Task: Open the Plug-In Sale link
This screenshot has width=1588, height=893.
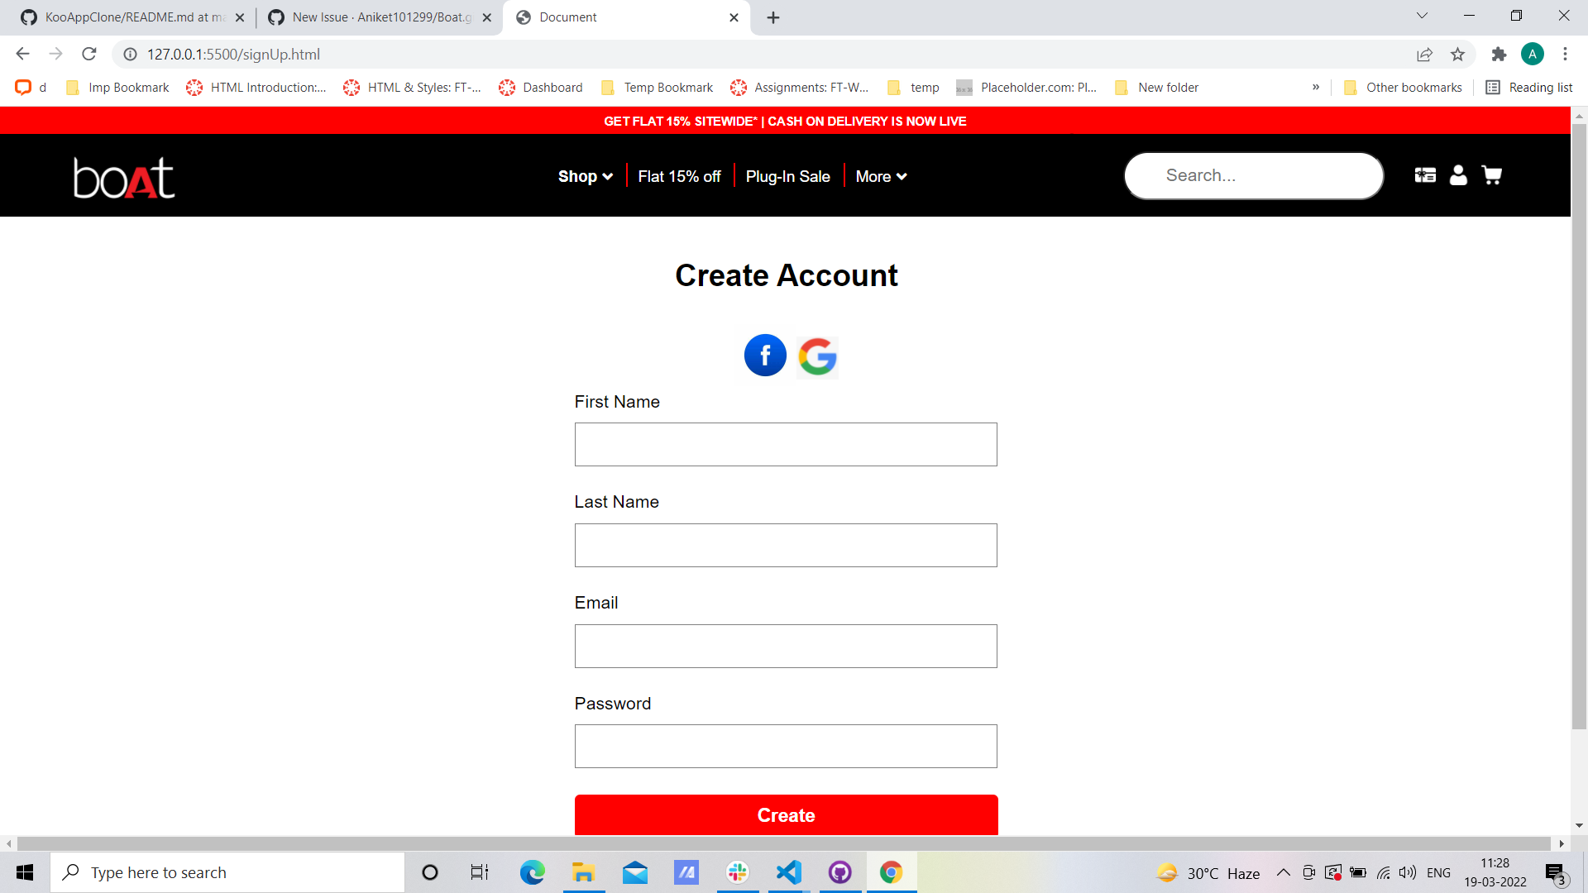Action: click(x=787, y=176)
